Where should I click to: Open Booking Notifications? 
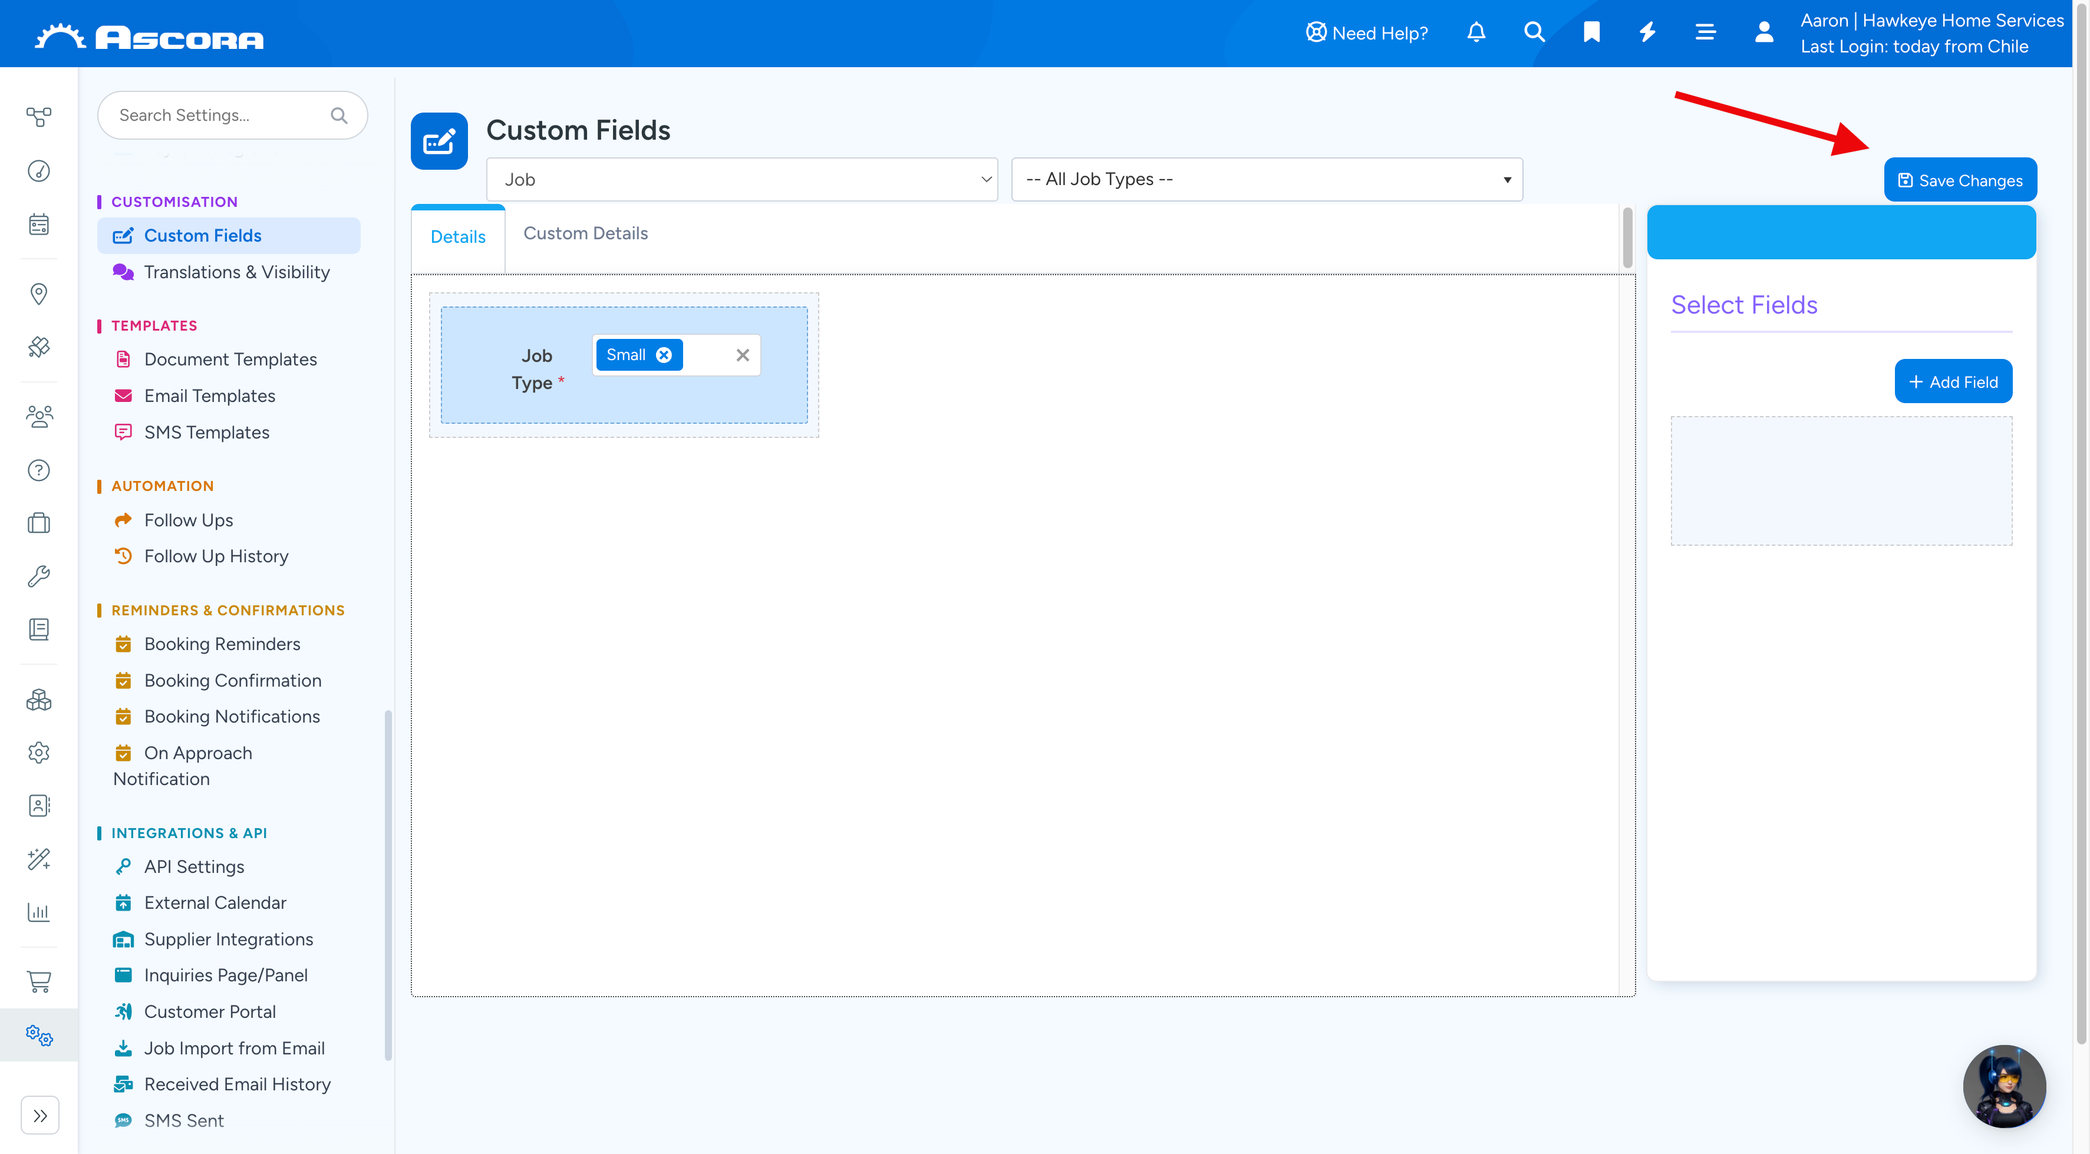point(217,717)
